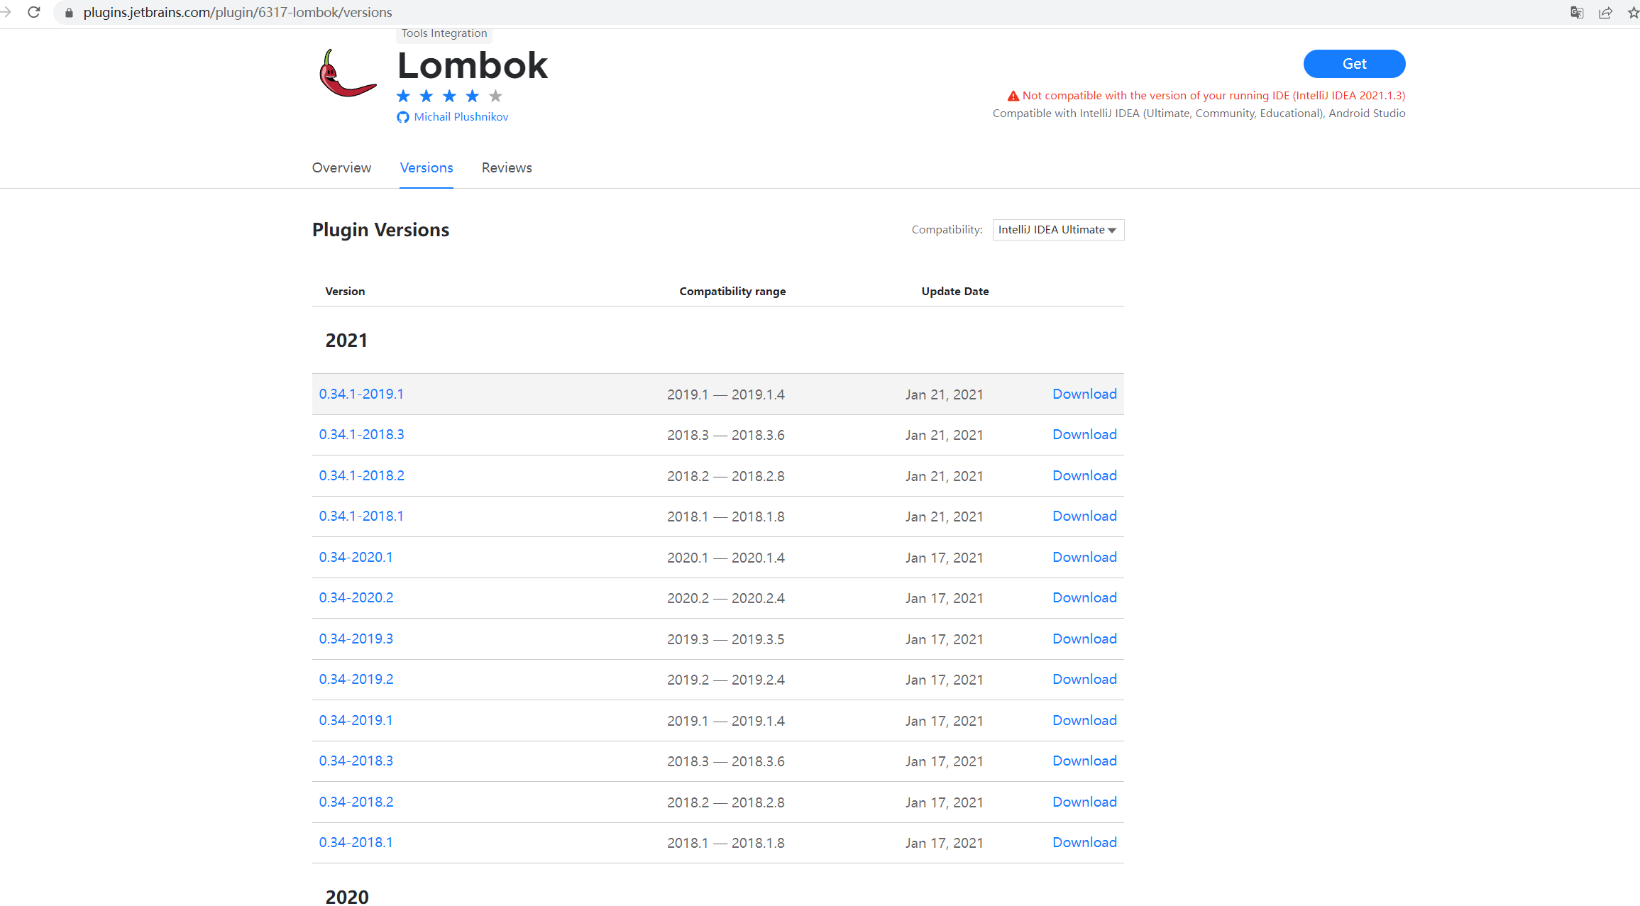
Task: Switch to the Overview tab
Action: [341, 167]
